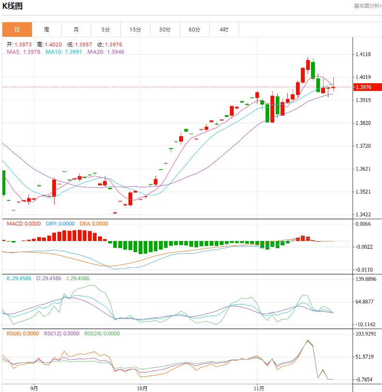Click the 开: 1.3973 open value

click(19, 45)
